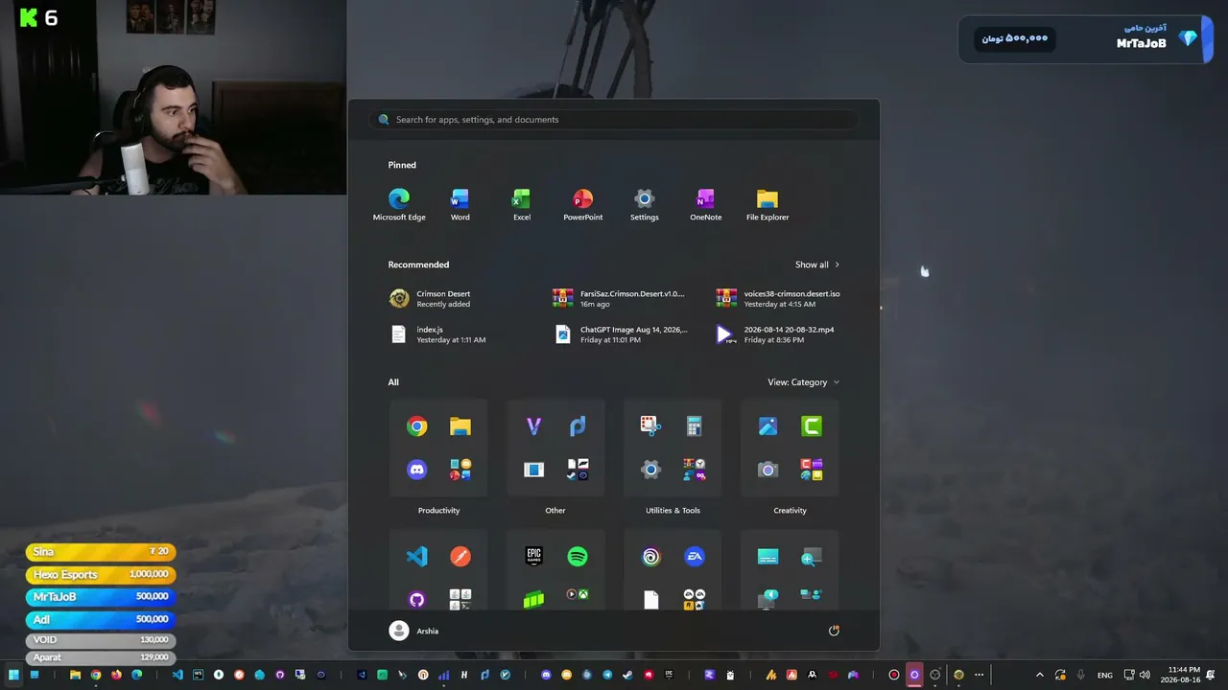Launch Postman from the app grid

[x=460, y=557]
